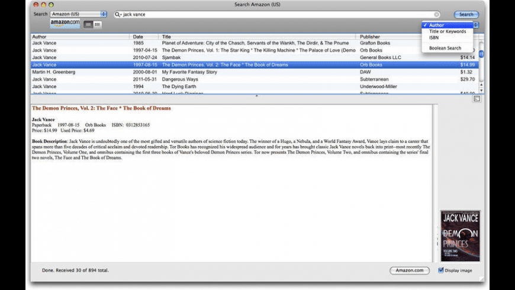
Task: Select The Demon Princes, Vol. 1 row
Action: click(x=255, y=50)
